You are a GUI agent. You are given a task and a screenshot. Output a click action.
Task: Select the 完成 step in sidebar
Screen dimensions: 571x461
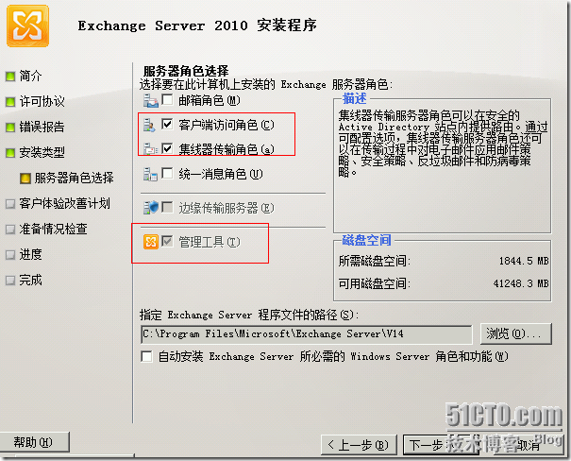point(30,281)
